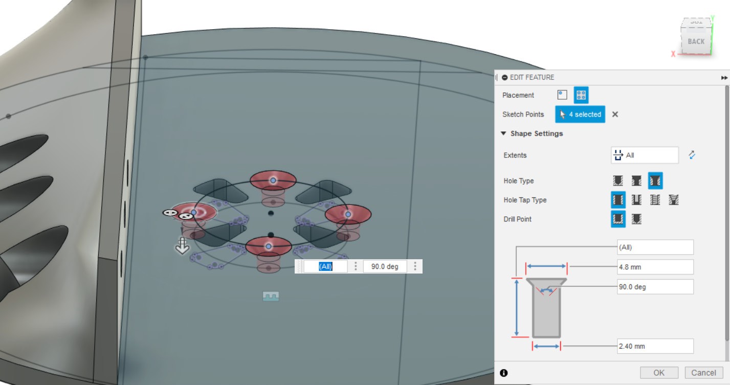730x385 pixels.
Task: Select single-hole placement icon
Action: coord(562,95)
